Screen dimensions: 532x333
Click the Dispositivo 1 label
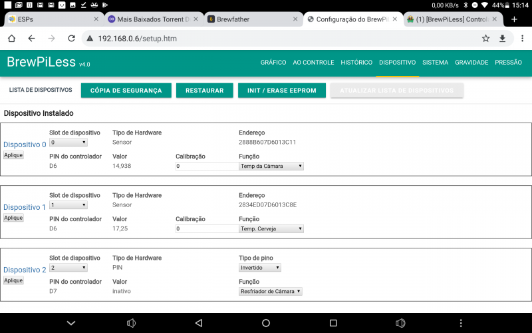point(25,207)
